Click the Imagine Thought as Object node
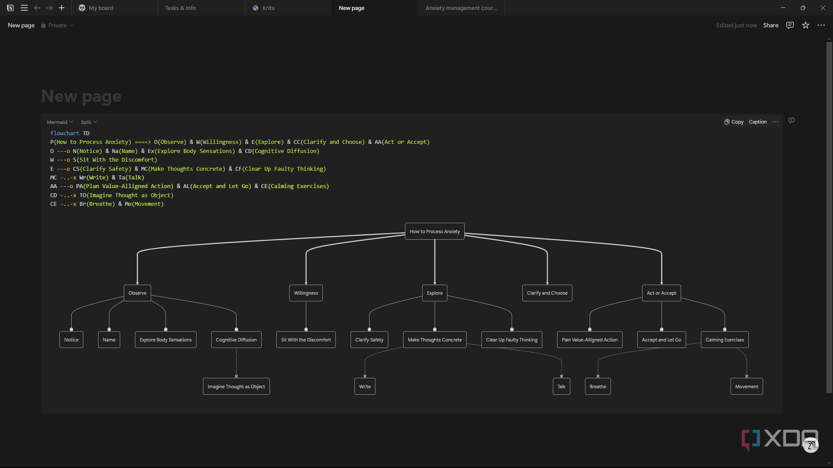The image size is (833, 468). coord(236,387)
